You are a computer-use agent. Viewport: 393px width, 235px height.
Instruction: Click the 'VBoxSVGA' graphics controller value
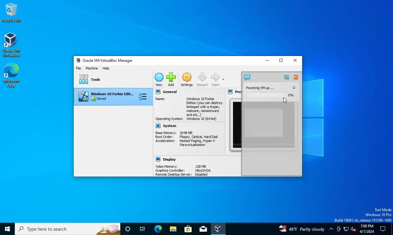pyautogui.click(x=203, y=170)
